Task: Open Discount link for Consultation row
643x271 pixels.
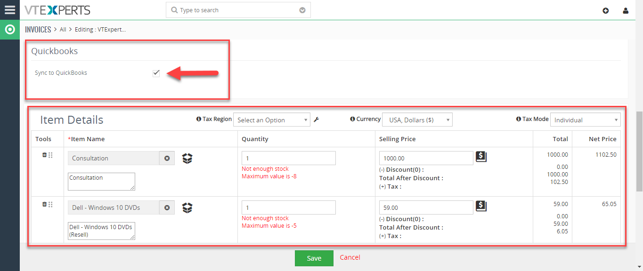Action: click(x=401, y=169)
